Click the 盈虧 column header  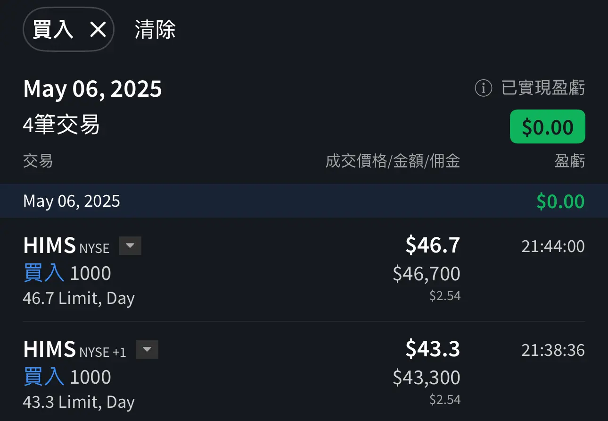pos(570,161)
